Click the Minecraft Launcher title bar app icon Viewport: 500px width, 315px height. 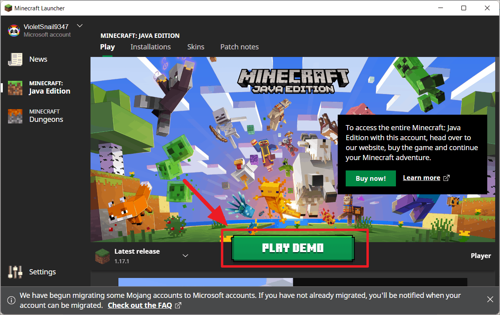(x=8, y=8)
